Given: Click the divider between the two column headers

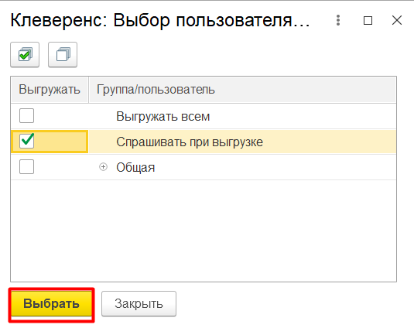Looking at the screenshot, I should [x=88, y=90].
